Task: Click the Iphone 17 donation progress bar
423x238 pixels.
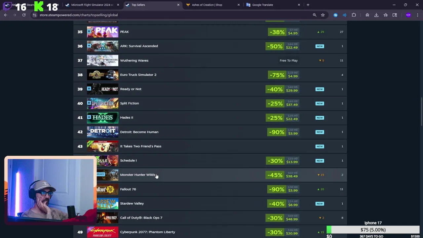Action: tap(373, 230)
